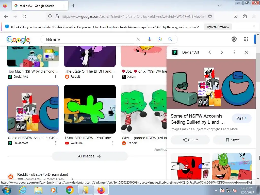Show site info via the padlock icon

pos(57,17)
